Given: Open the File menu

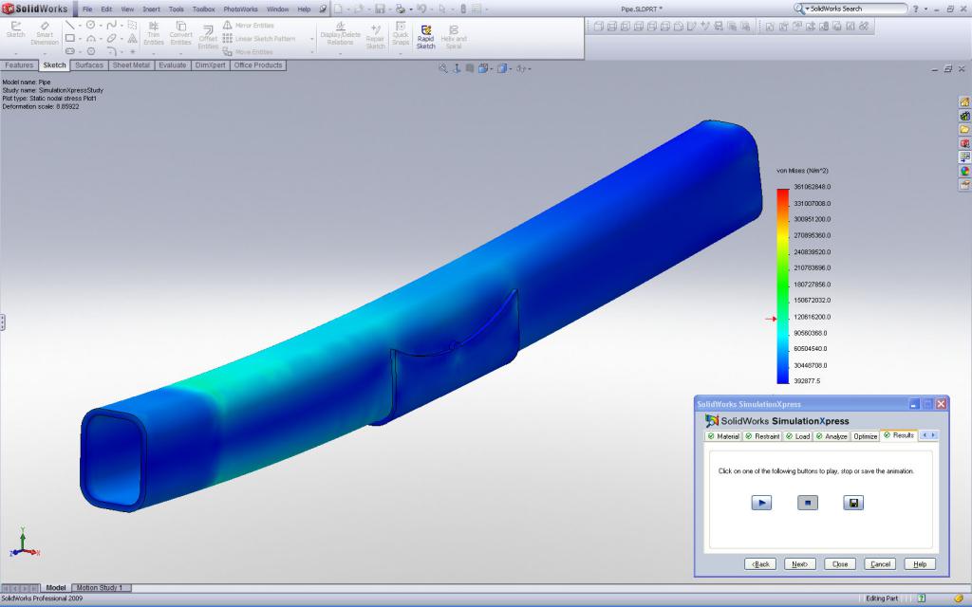Looking at the screenshot, I should [87, 9].
